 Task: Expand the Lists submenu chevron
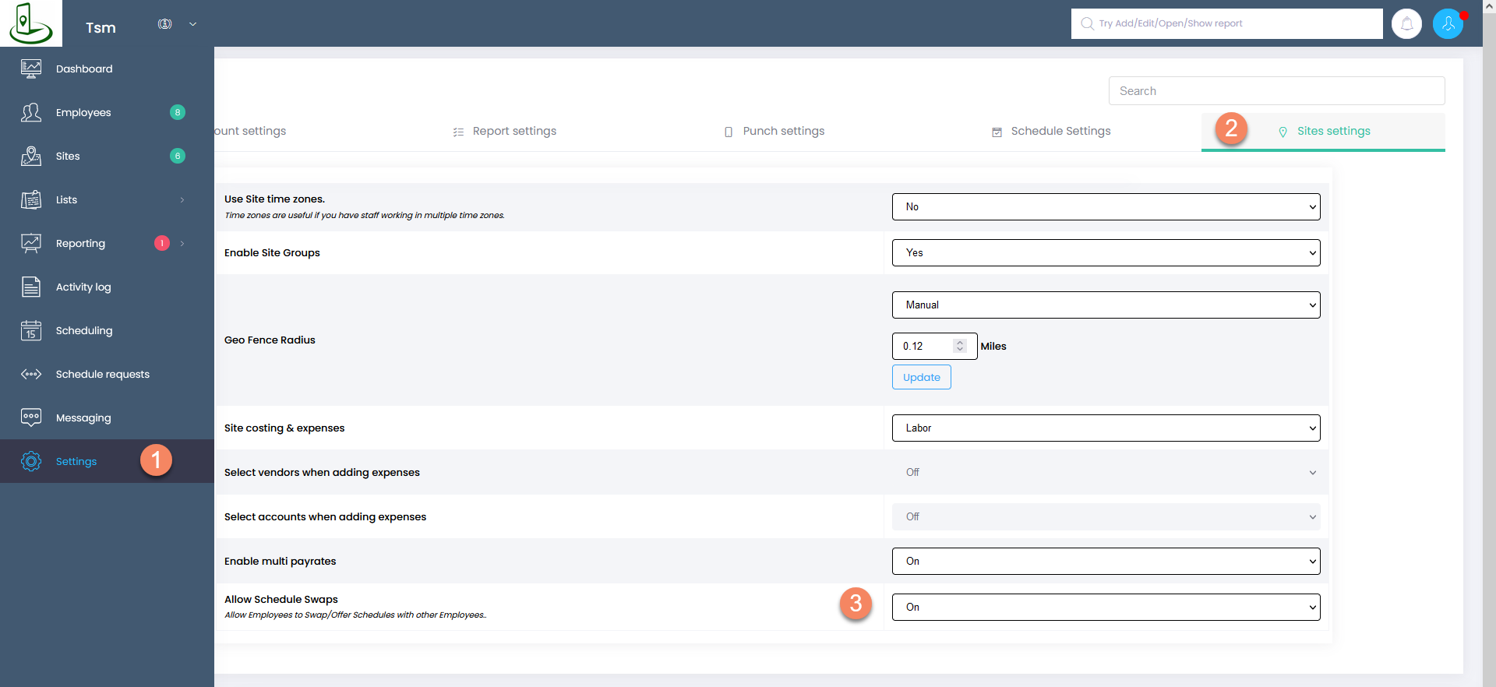coord(182,200)
